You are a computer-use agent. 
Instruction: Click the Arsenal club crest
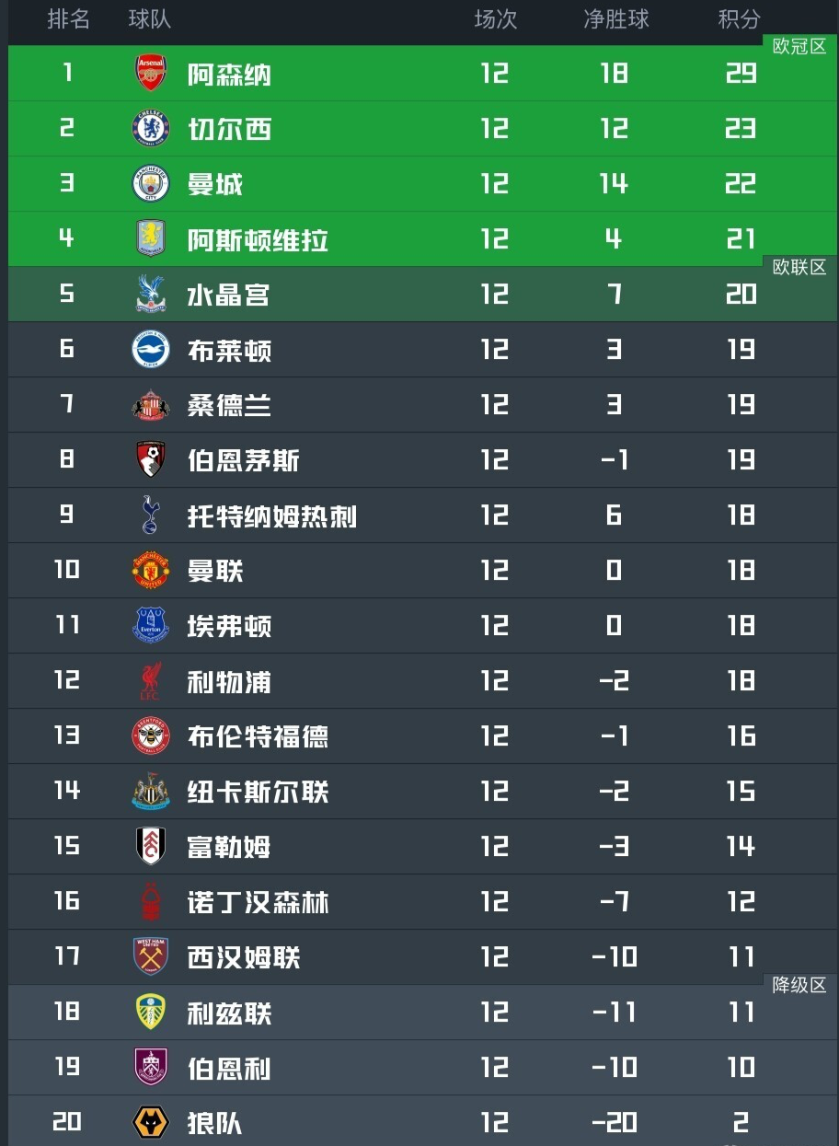151,74
